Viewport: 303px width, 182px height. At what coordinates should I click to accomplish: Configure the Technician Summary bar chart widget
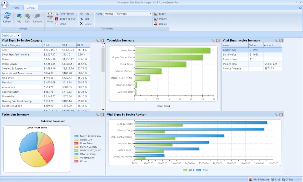pyautogui.click(x=213, y=41)
